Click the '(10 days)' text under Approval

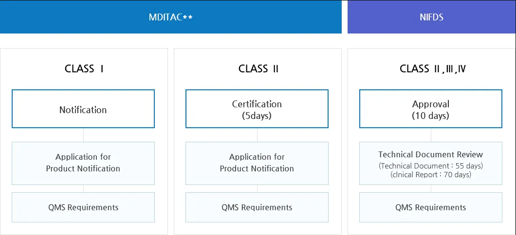[430, 116]
